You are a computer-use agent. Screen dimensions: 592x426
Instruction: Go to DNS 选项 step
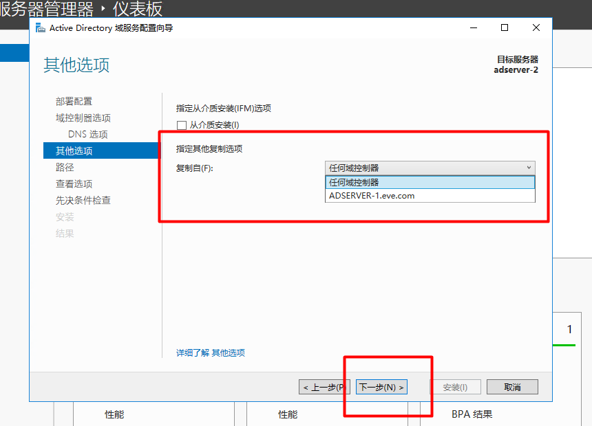[88, 134]
